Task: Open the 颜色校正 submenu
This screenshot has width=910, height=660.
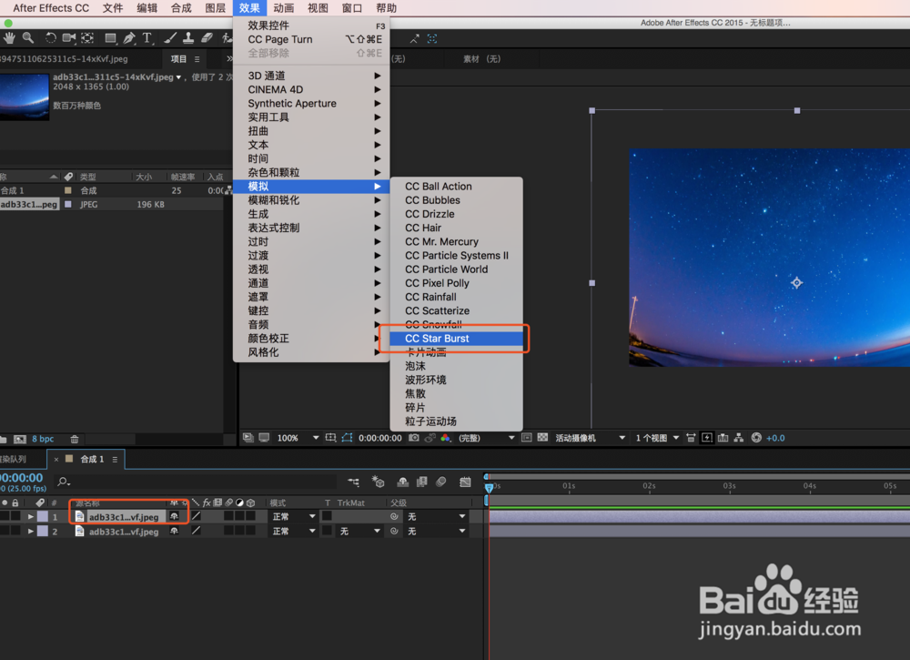Action: (x=311, y=339)
